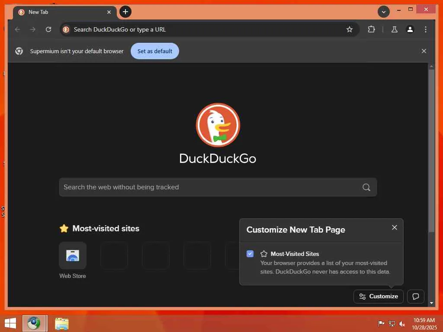
Task: Click Supermium icon in taskbar
Action: [34, 323]
